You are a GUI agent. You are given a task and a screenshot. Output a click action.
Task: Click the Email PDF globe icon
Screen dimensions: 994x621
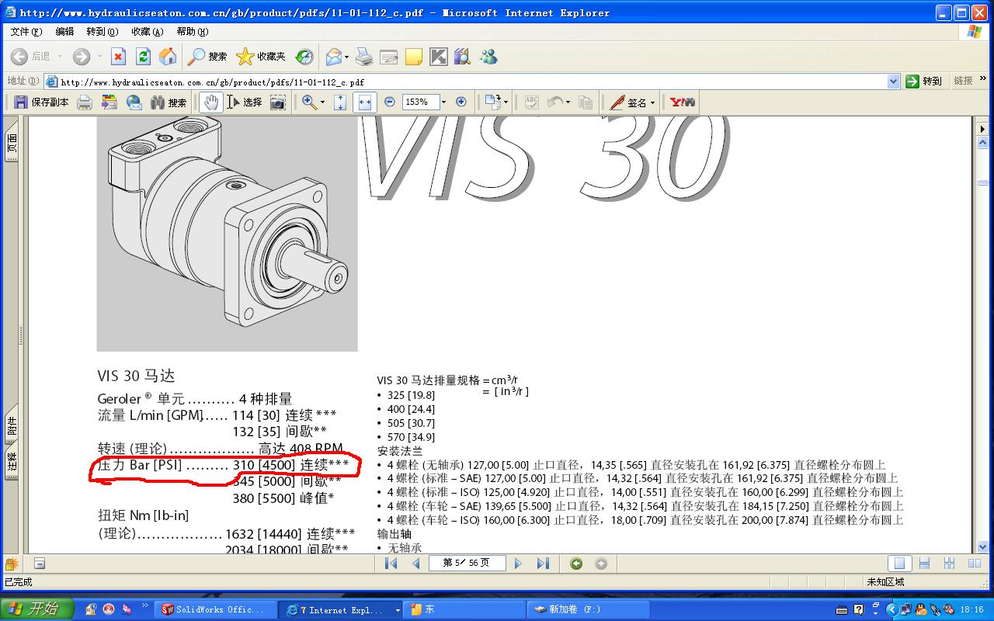134,102
